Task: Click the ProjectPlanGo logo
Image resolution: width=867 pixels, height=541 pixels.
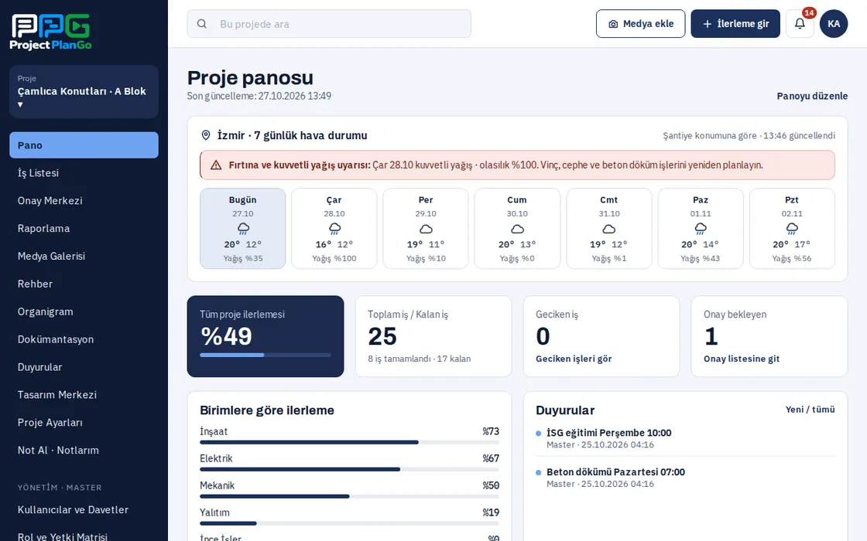Action: pyautogui.click(x=51, y=32)
